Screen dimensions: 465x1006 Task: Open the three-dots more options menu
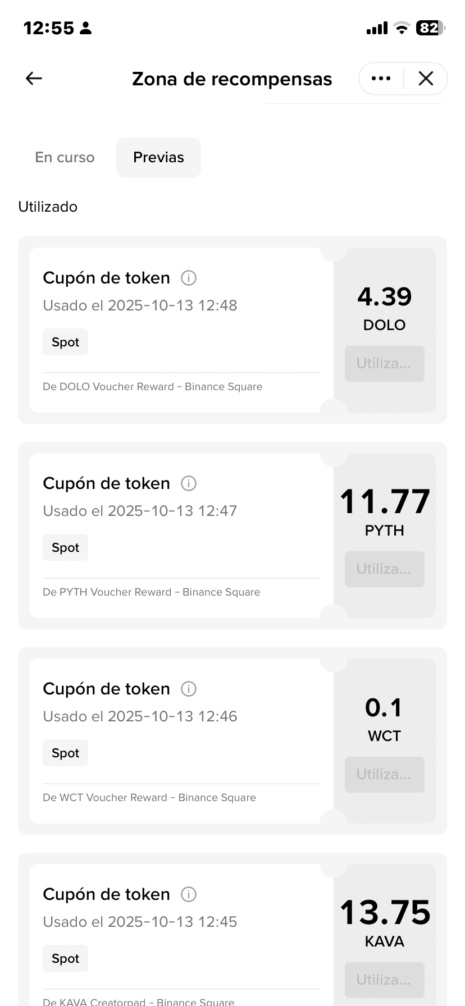point(381,79)
